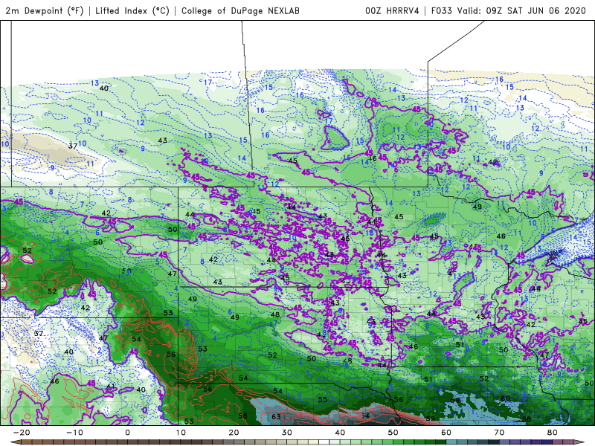The height and width of the screenshot is (446, 595).
Task: Click the "80" colorbar scale label
Action: point(553,433)
